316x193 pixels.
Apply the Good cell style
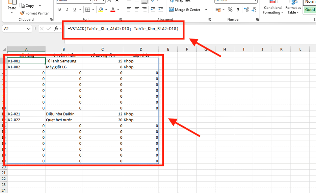(x=310, y=10)
